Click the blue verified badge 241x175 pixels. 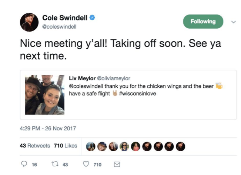92,17
